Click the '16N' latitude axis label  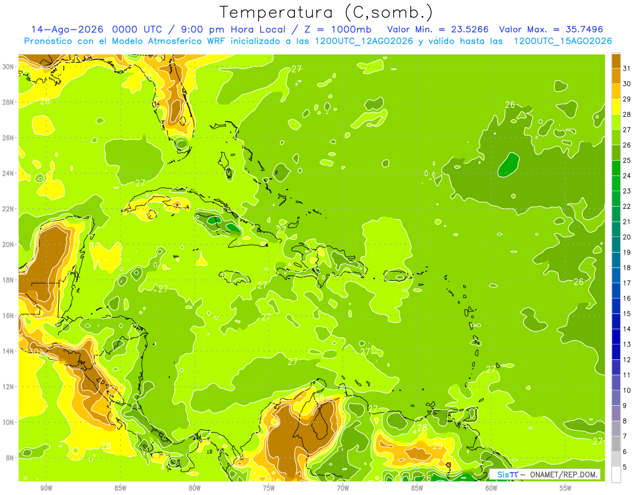coord(9,316)
